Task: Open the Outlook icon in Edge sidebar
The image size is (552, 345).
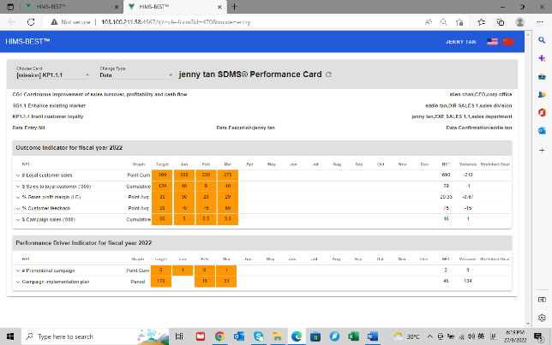Action: coord(542,130)
